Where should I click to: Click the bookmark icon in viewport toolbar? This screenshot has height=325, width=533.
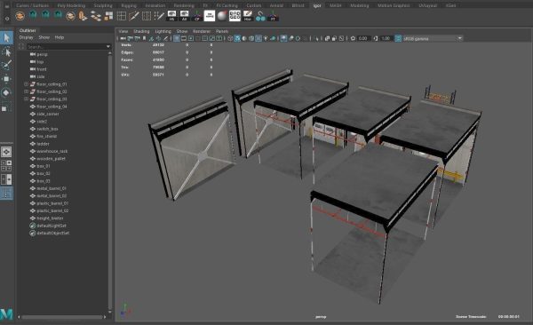pyautogui.click(x=145, y=38)
